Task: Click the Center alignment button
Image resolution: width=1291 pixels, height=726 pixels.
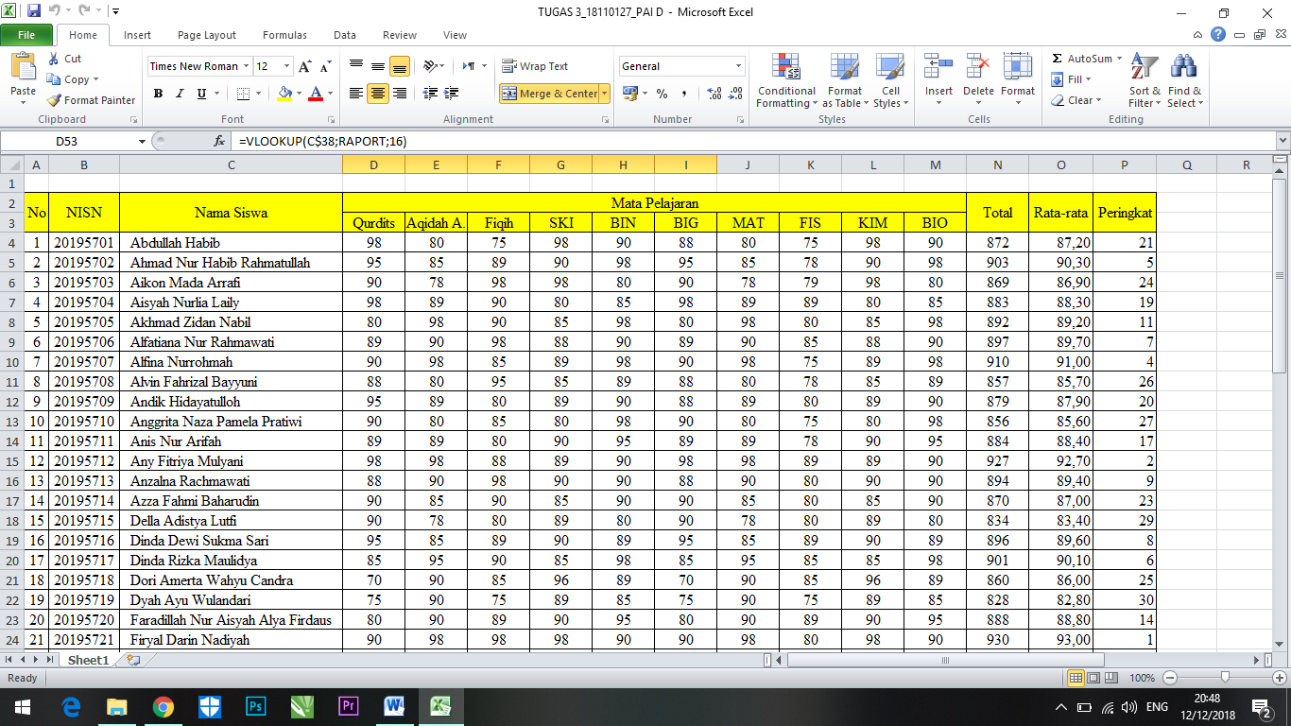Action: (x=376, y=94)
